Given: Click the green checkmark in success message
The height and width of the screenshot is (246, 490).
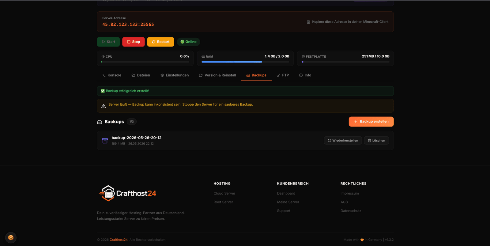Looking at the screenshot, I should point(103,91).
